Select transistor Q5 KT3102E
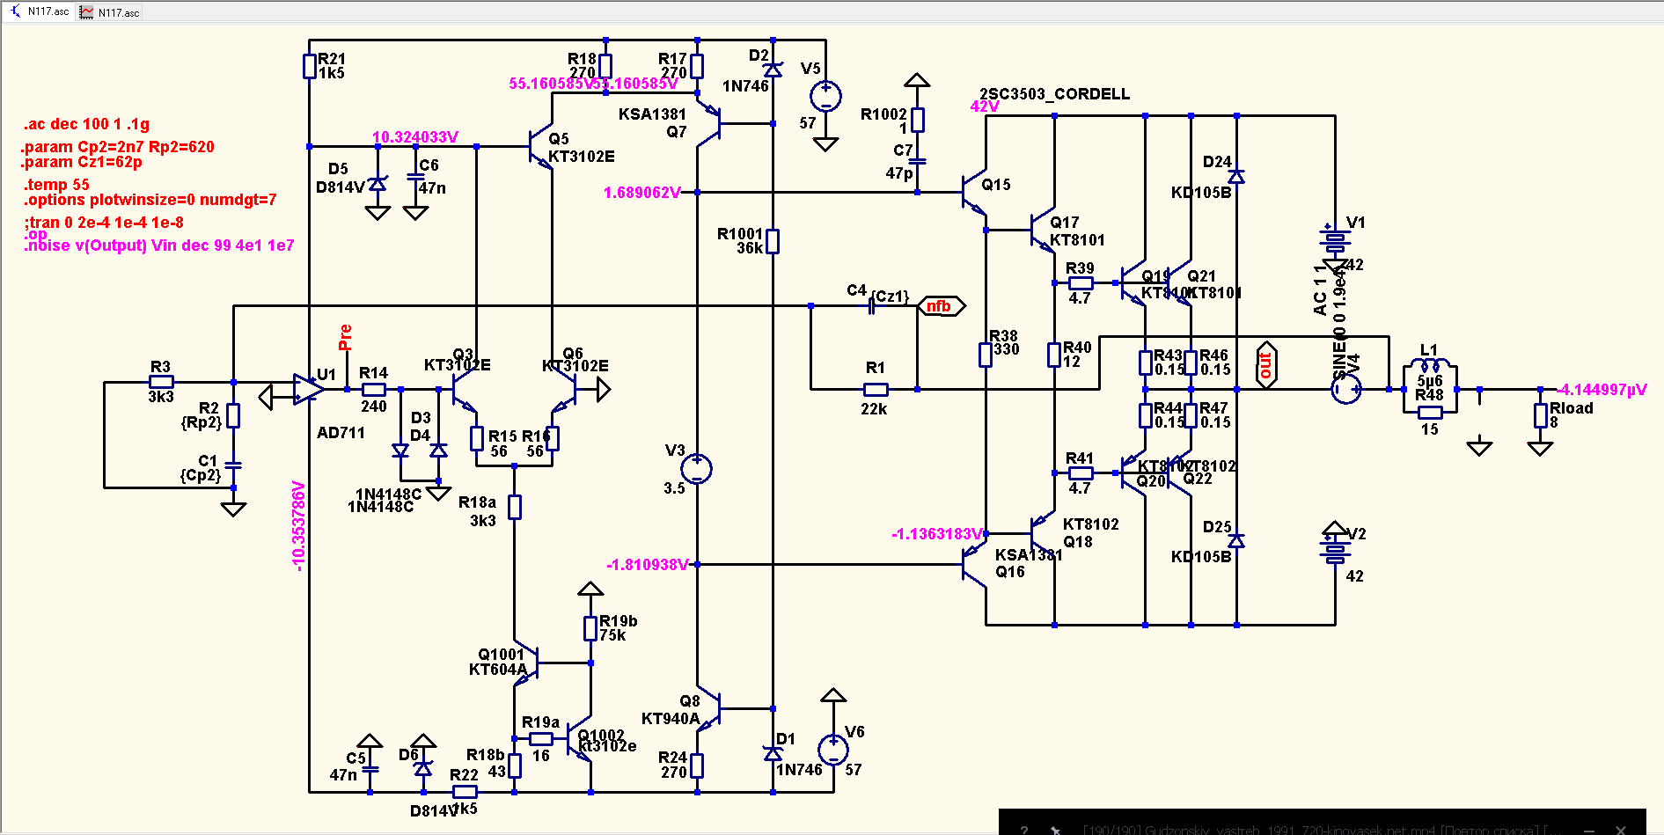This screenshot has width=1664, height=835. click(x=540, y=147)
